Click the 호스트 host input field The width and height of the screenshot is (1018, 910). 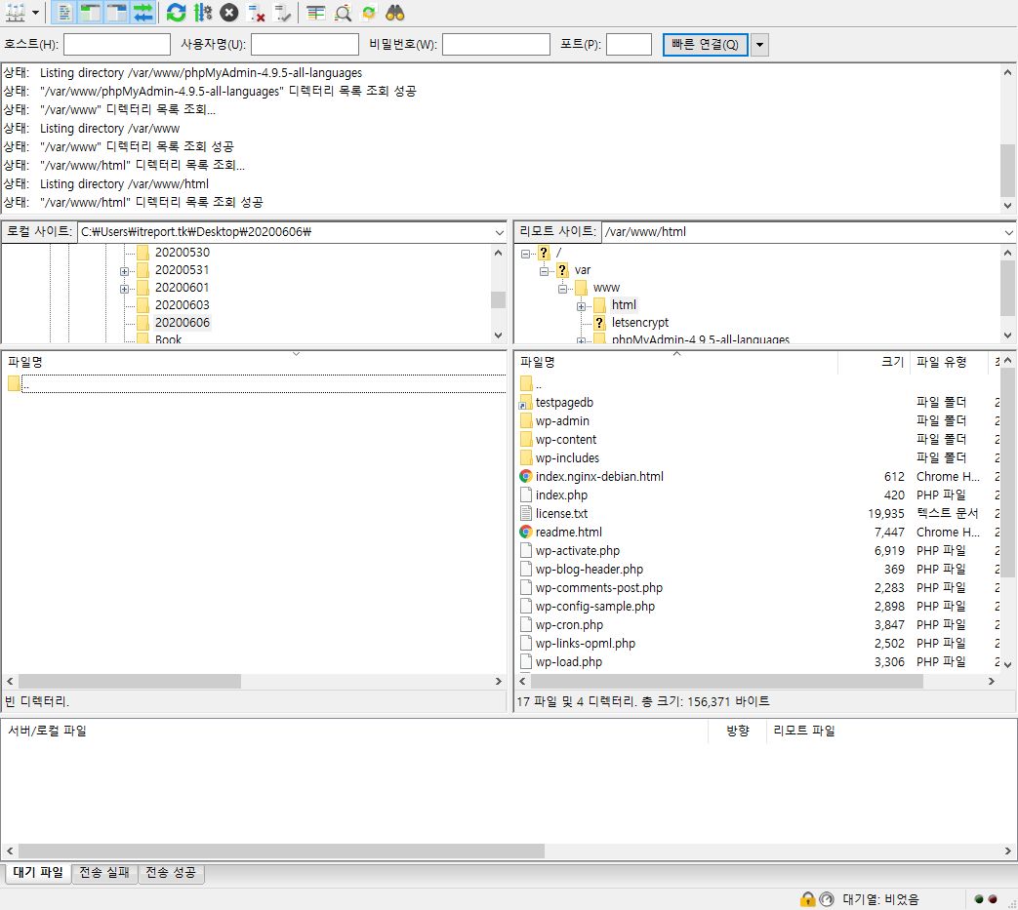coord(117,44)
